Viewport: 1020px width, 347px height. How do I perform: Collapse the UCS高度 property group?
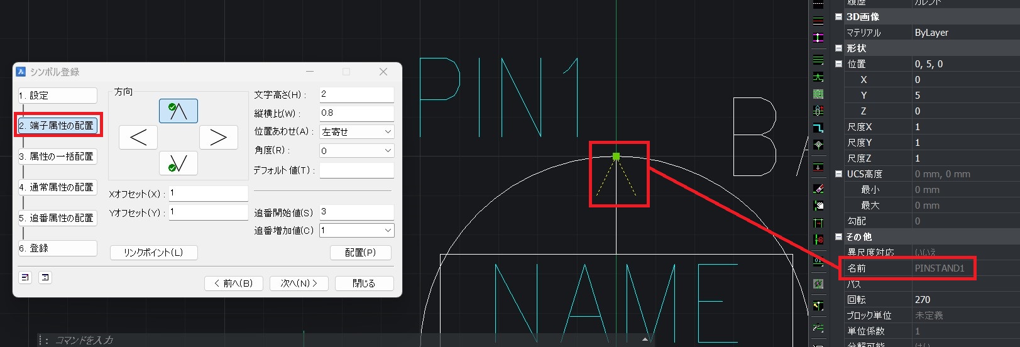click(838, 174)
